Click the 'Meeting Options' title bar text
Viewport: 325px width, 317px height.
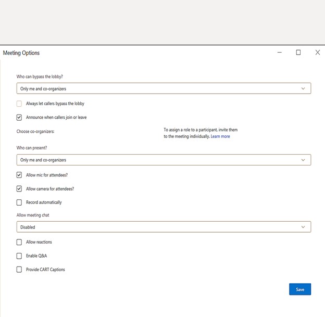pos(21,53)
